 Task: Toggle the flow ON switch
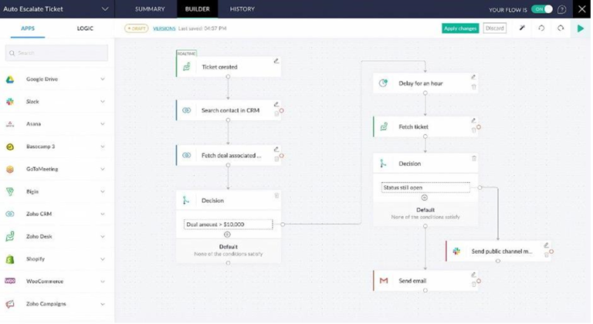(541, 9)
